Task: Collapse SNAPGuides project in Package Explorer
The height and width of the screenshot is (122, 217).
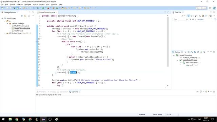Action: click(2, 19)
